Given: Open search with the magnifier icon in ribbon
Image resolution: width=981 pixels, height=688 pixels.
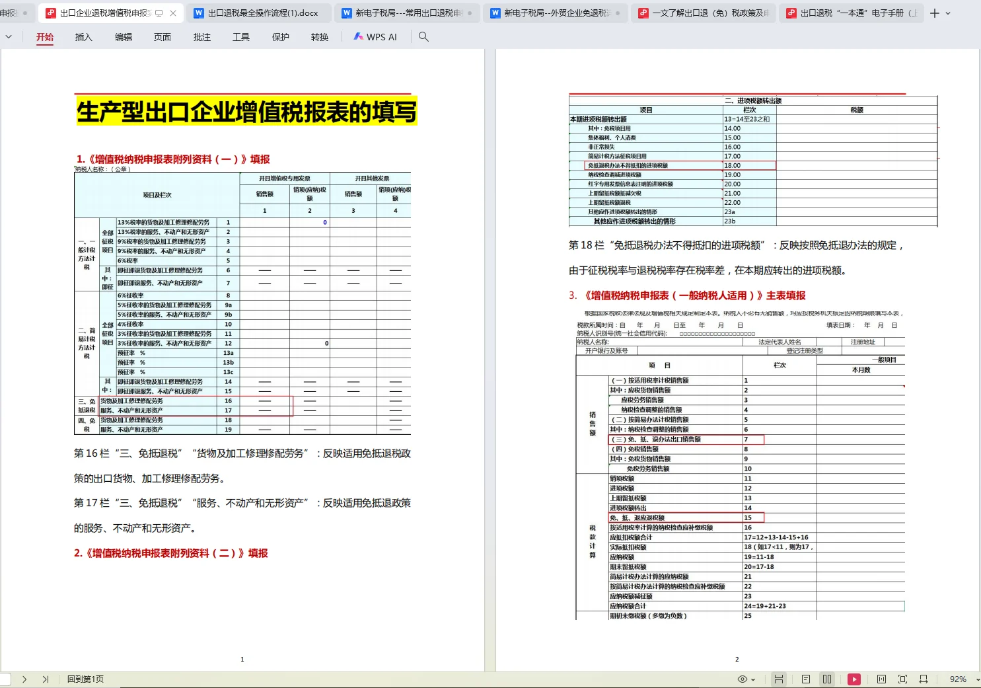Looking at the screenshot, I should 423,37.
